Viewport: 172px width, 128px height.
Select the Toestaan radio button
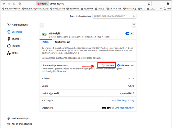pos(103,66)
